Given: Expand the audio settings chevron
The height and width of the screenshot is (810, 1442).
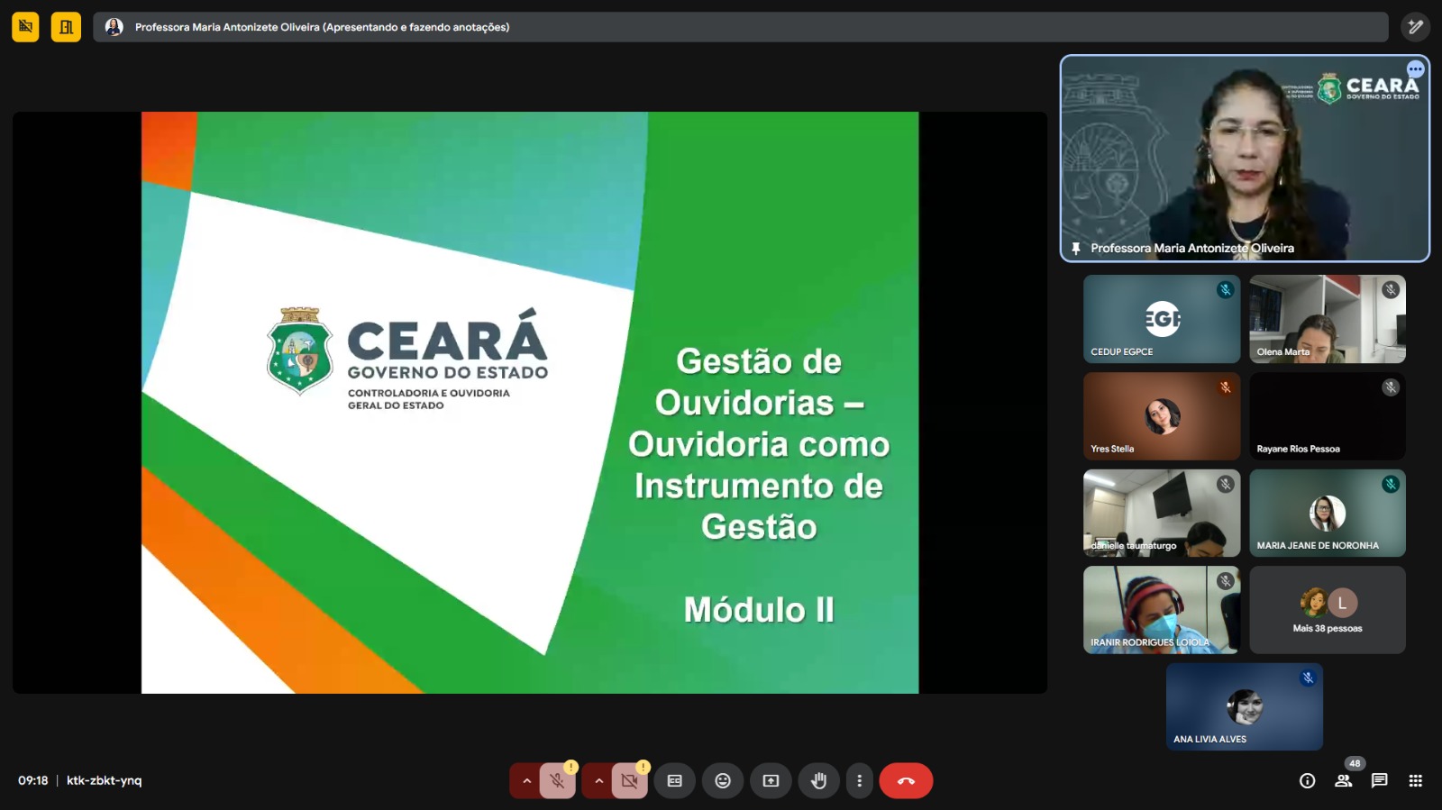Looking at the screenshot, I should [526, 781].
